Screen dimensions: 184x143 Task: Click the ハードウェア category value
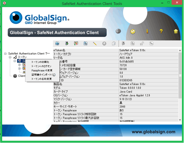(x=126, y=54)
